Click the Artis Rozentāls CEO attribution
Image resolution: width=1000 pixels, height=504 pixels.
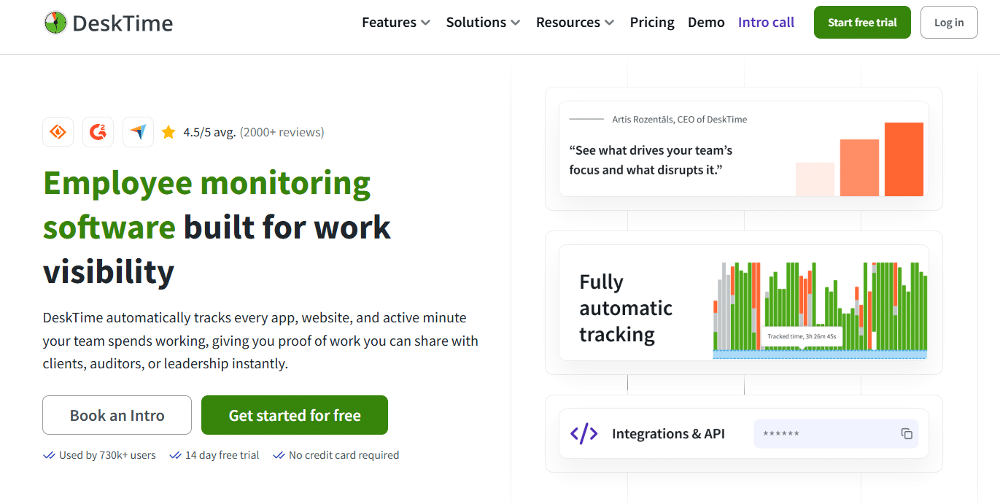680,120
